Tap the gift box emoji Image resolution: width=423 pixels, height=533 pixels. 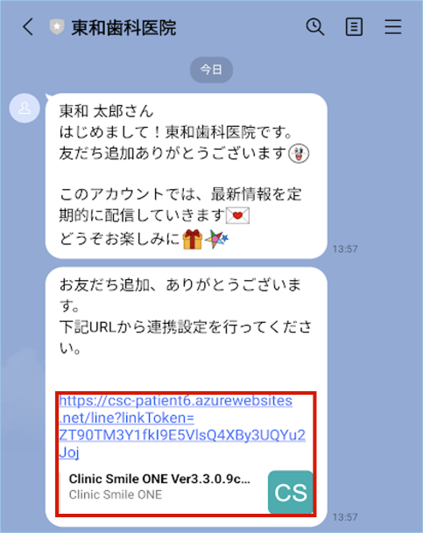[x=193, y=239]
